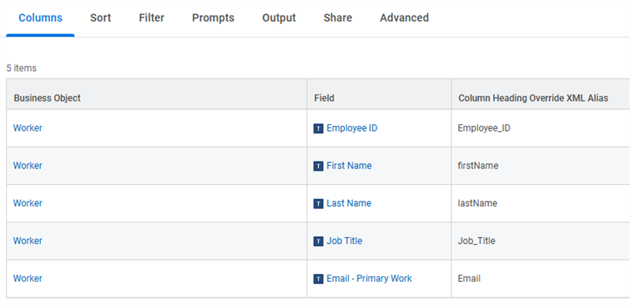Open the Columns tab
Viewport: 630px width, 307px height.
pos(40,18)
